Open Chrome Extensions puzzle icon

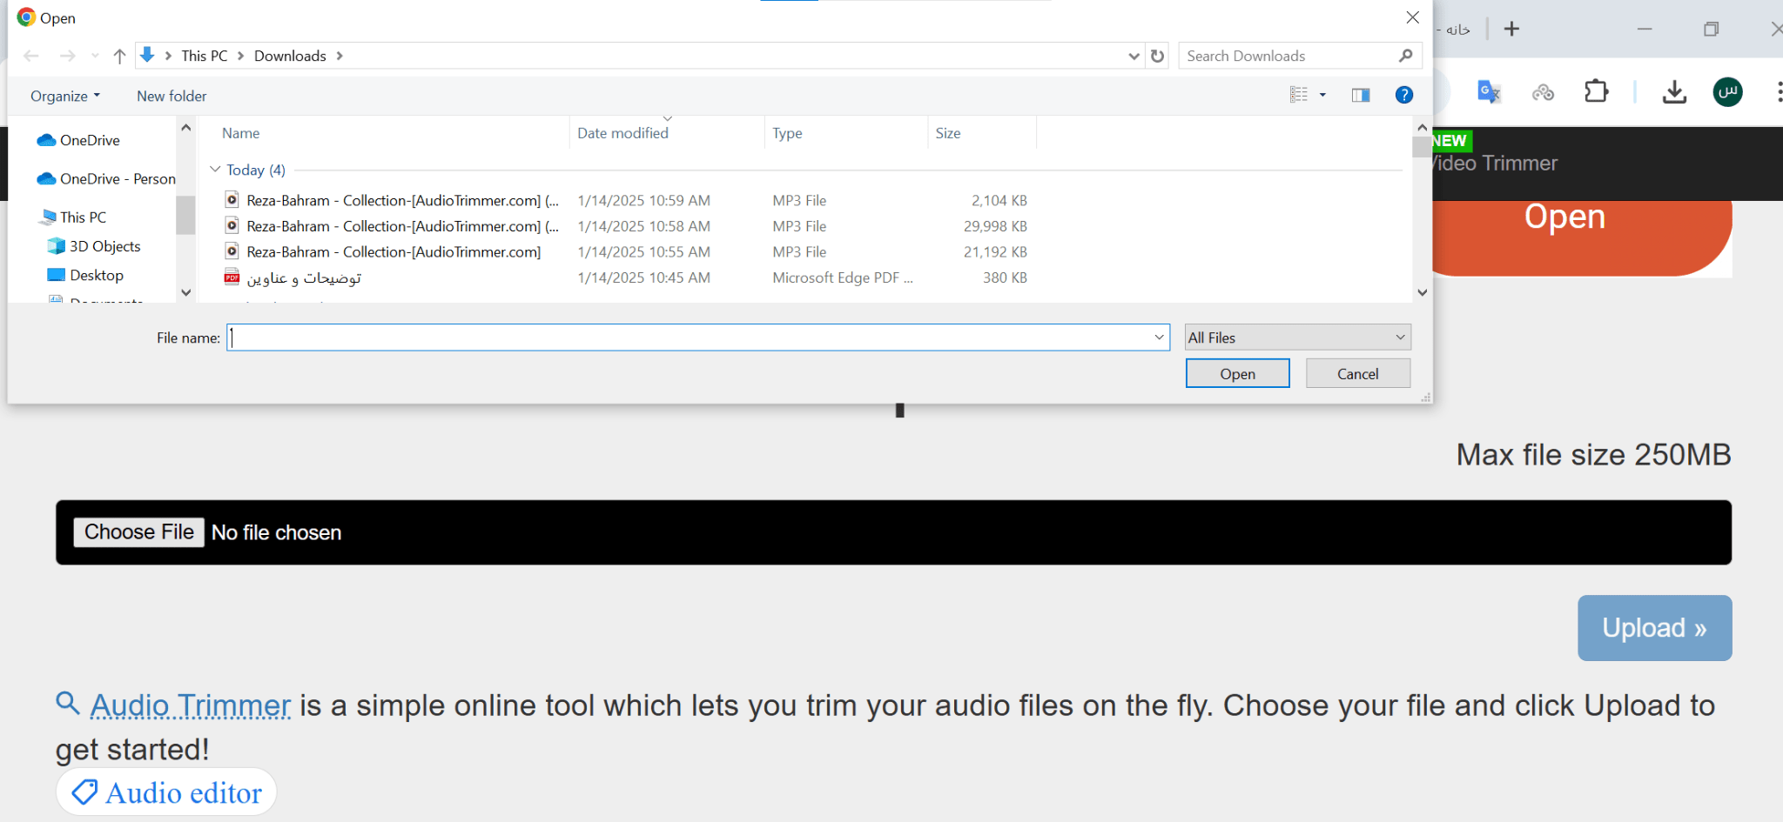(x=1596, y=91)
